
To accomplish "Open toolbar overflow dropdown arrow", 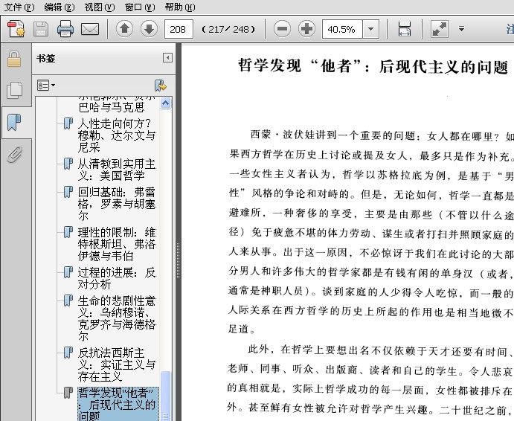I will pyautogui.click(x=461, y=29).
